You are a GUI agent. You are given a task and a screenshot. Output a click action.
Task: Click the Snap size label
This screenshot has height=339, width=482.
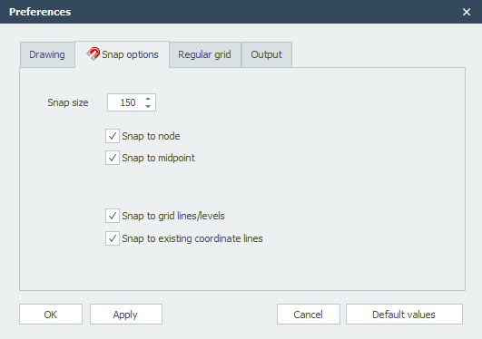click(68, 102)
